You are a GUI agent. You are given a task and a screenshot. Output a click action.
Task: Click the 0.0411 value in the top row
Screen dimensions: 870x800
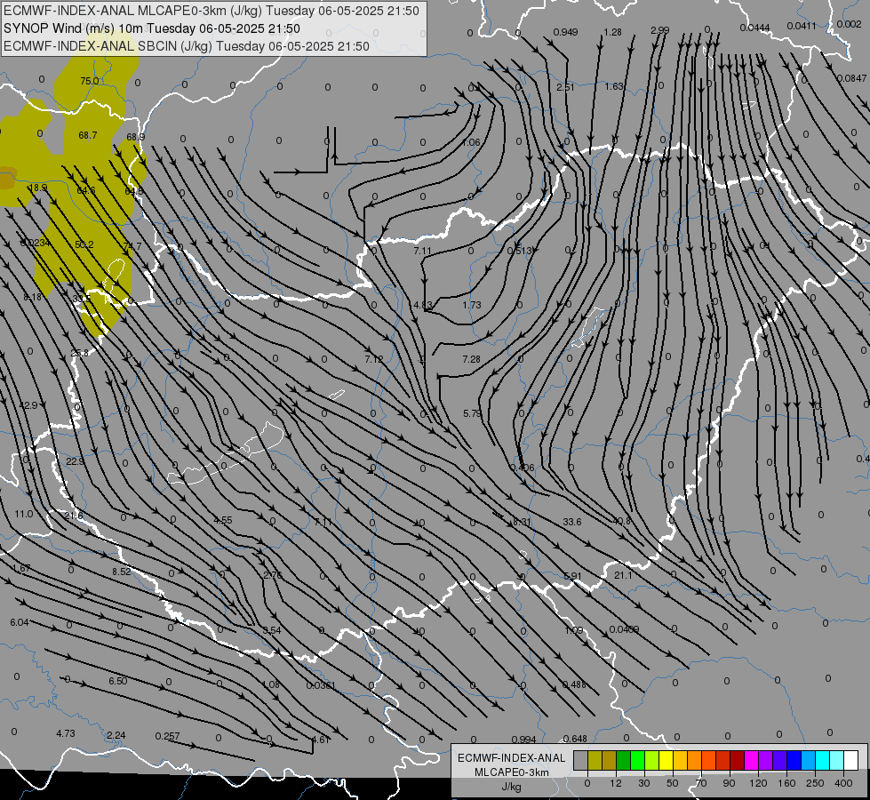click(802, 26)
